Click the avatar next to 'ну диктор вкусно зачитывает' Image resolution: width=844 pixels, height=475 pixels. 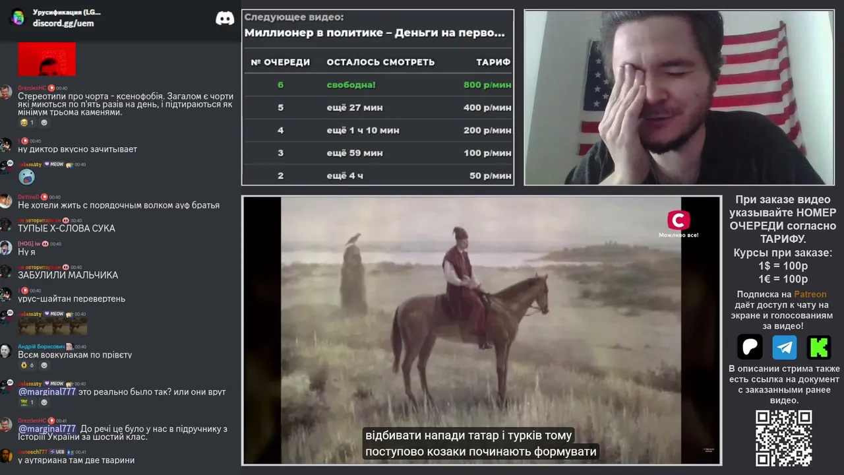pyautogui.click(x=6, y=144)
